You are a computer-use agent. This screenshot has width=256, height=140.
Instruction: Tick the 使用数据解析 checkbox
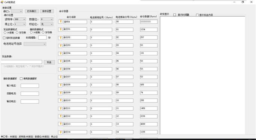(x=21, y=79)
